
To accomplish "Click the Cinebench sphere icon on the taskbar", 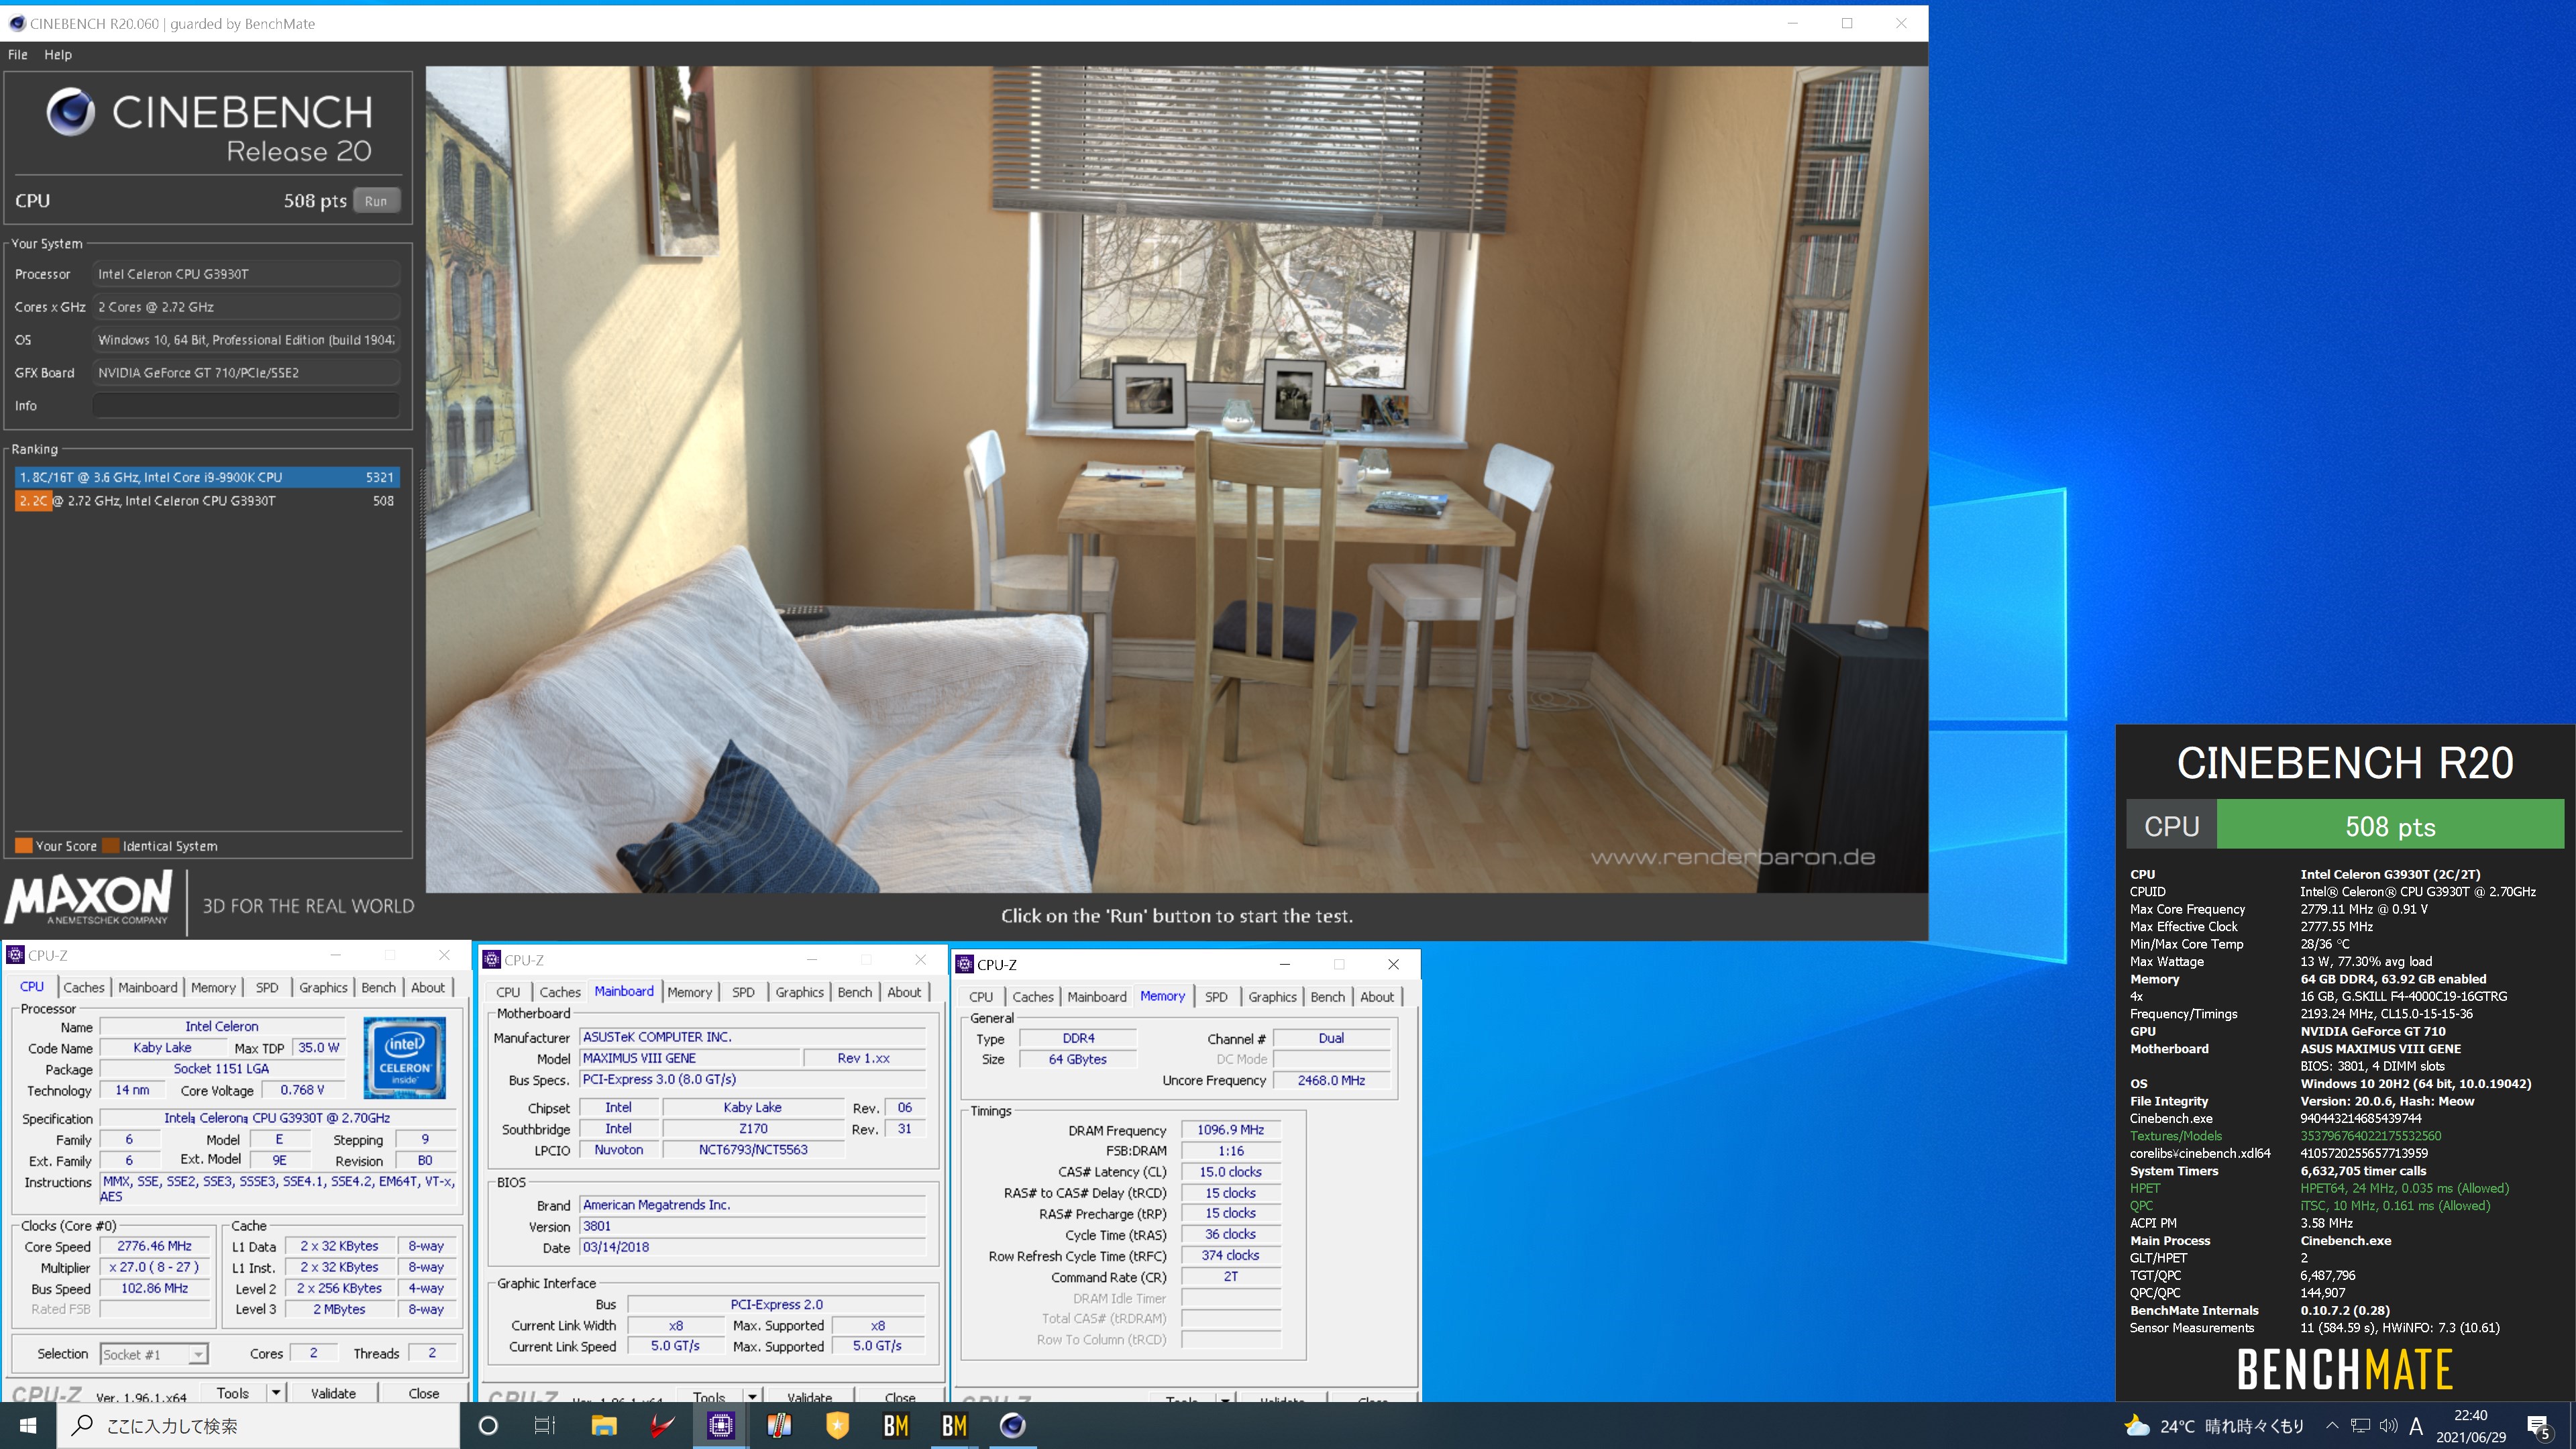I will pyautogui.click(x=1012, y=1425).
